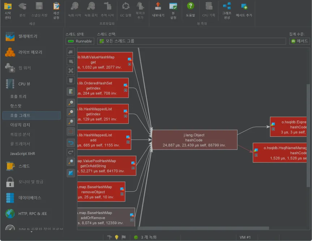Save snapshot via 스냅샷 저장 icon
This screenshot has height=241, width=312.
pyautogui.click(x=39, y=10)
